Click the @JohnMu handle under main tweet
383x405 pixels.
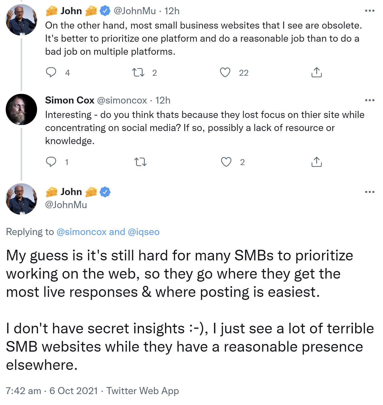(66, 205)
